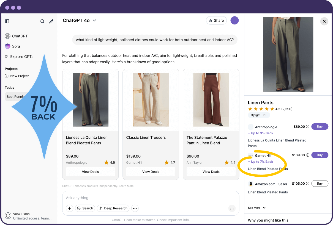333x225 pixels.
Task: Open Sora in the sidebar
Action: (13, 46)
